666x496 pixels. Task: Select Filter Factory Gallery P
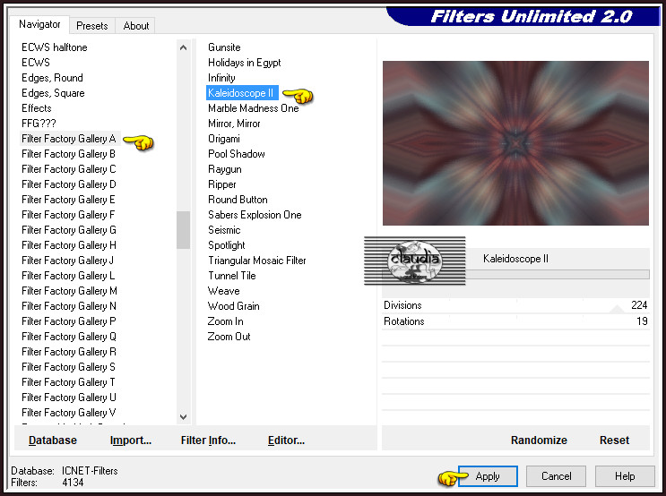tap(69, 321)
